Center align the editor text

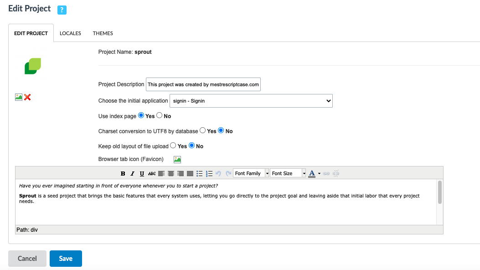(171, 174)
